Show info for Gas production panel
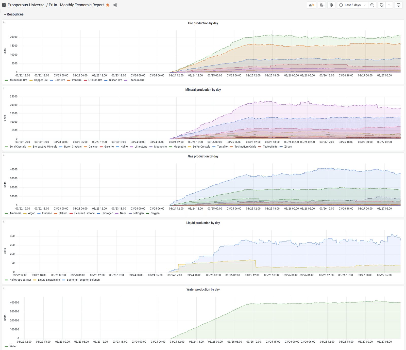 [4, 155]
